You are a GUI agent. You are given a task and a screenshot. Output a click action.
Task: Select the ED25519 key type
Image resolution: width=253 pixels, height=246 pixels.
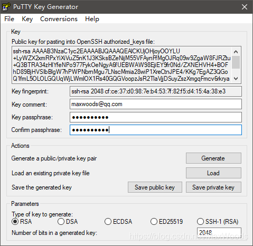(x=166, y=221)
